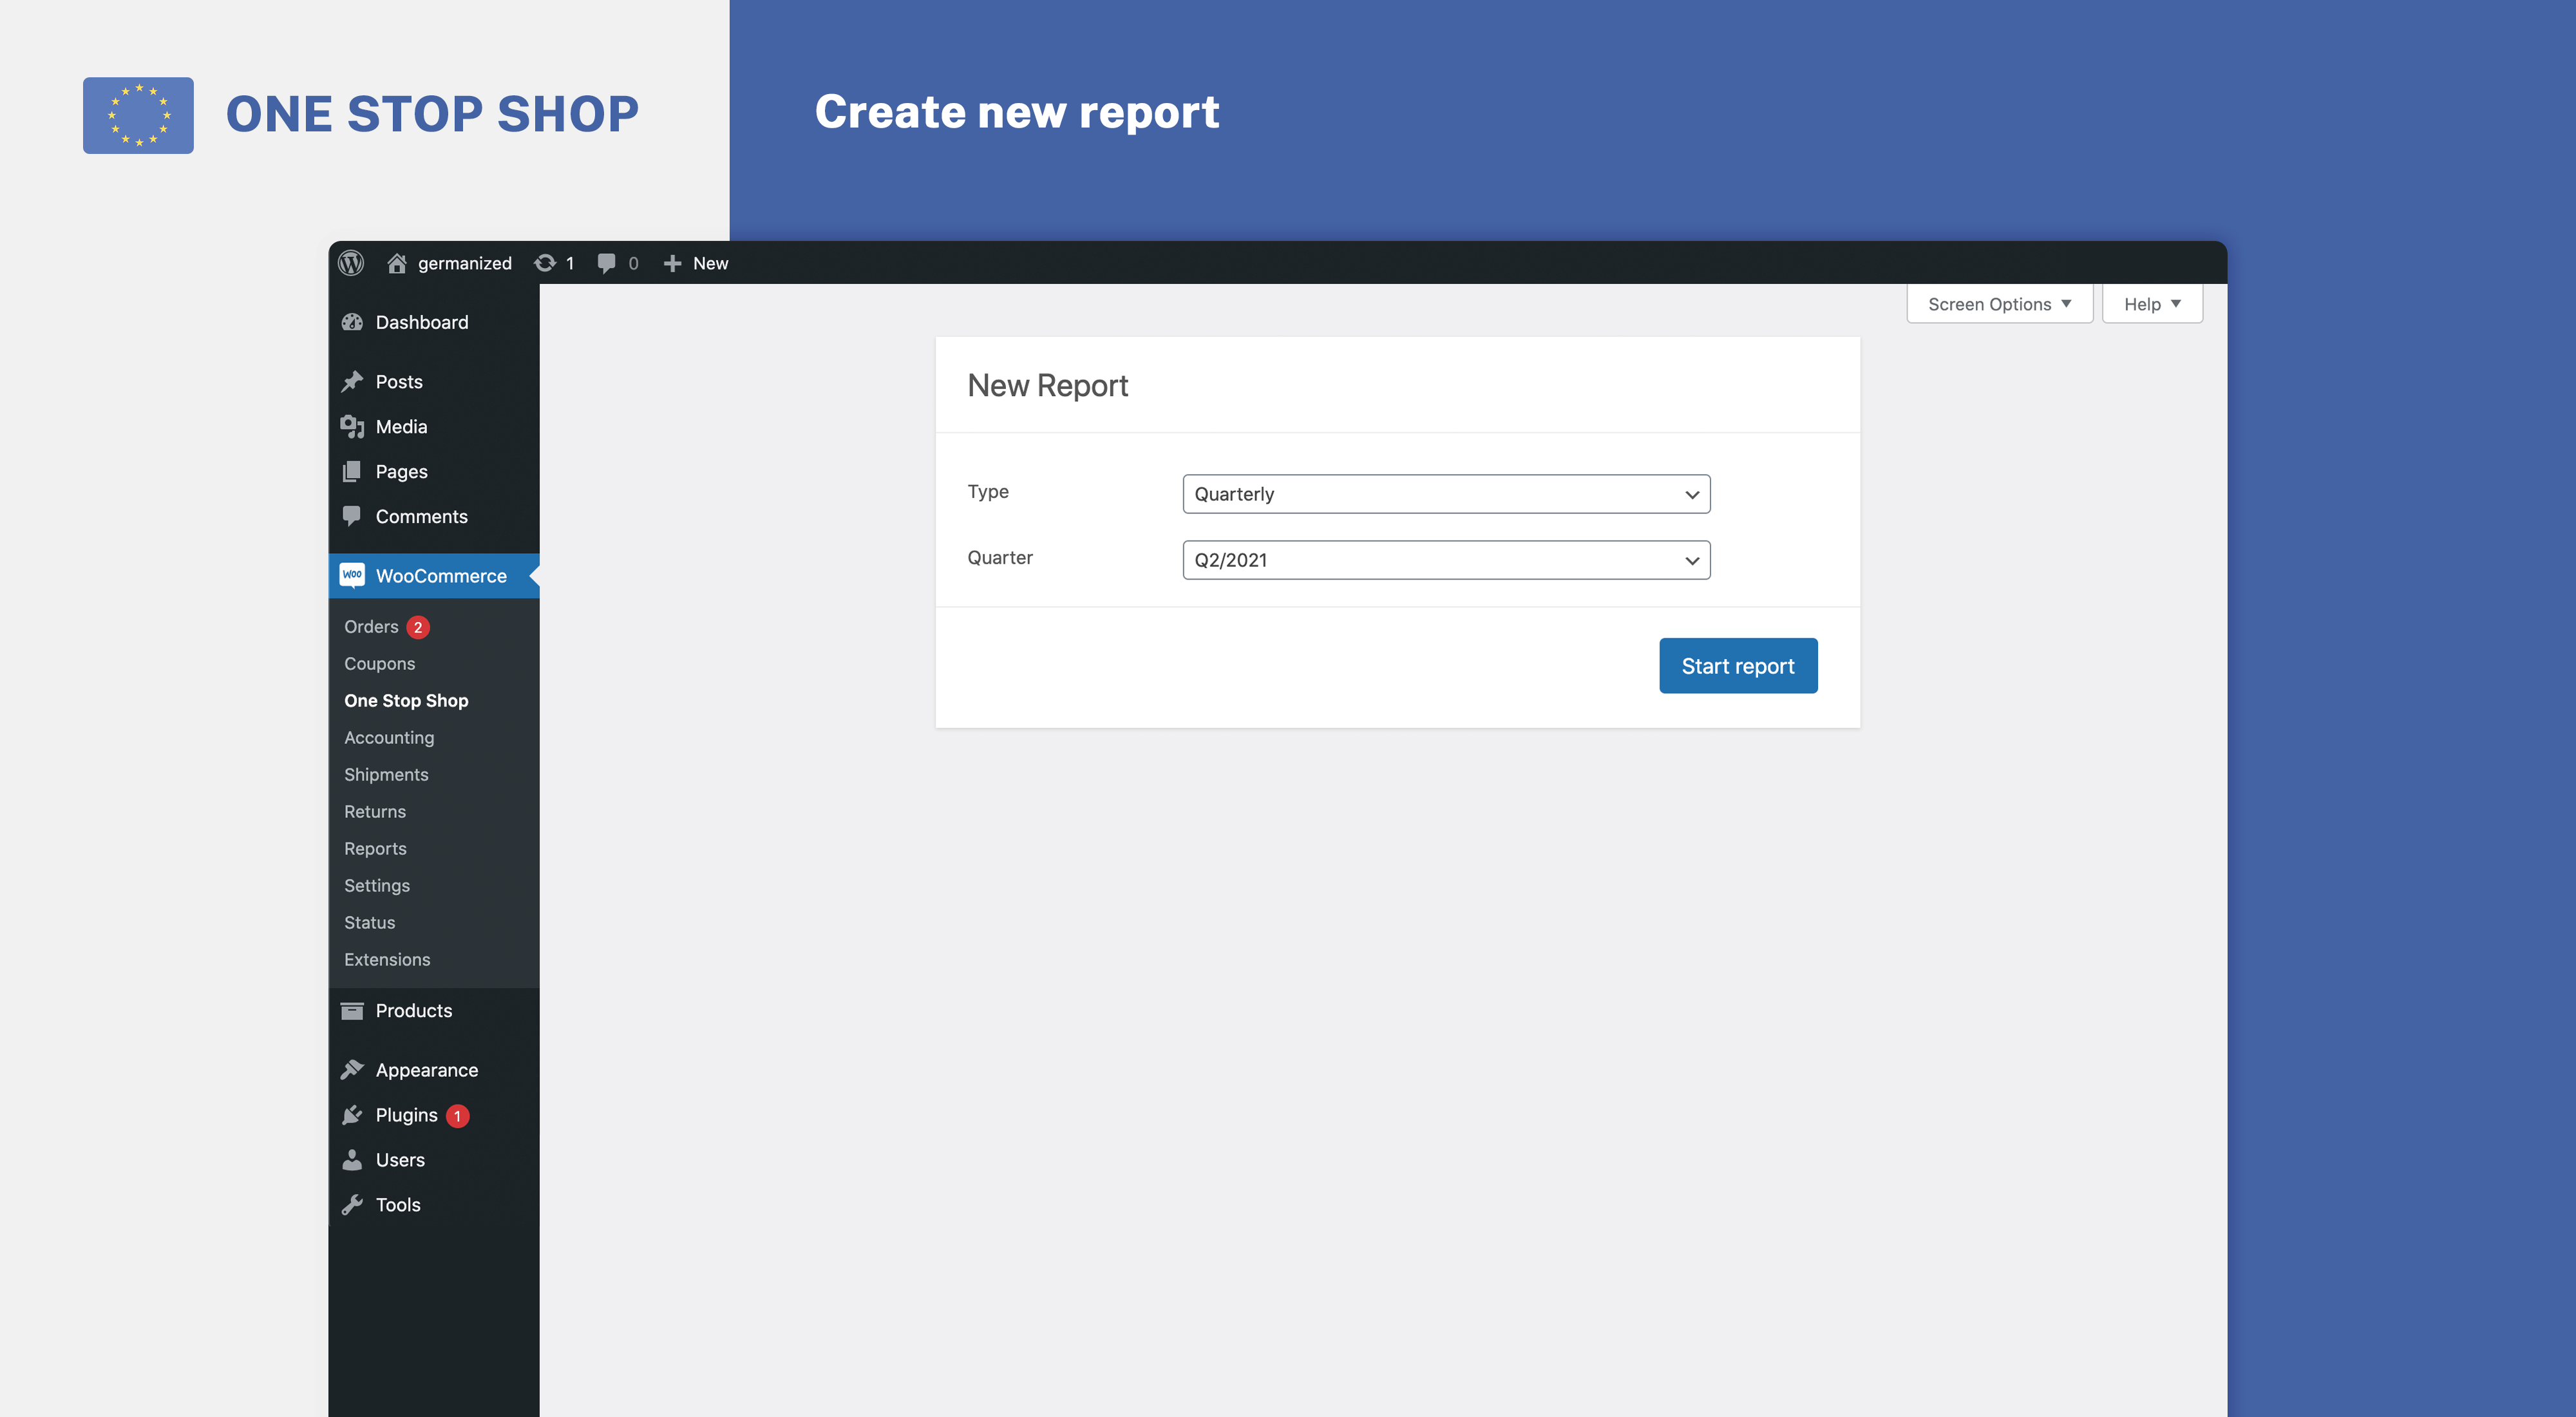
Task: Click the Plugins update badge showing 1
Action: (457, 1116)
